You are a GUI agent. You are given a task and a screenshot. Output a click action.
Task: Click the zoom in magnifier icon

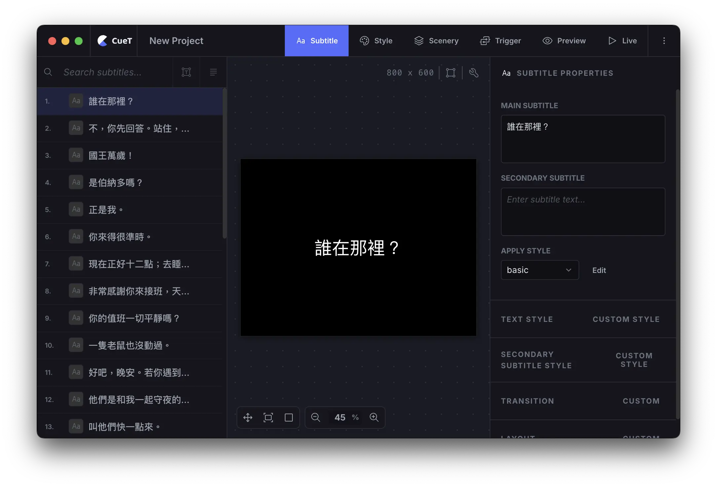(x=374, y=418)
